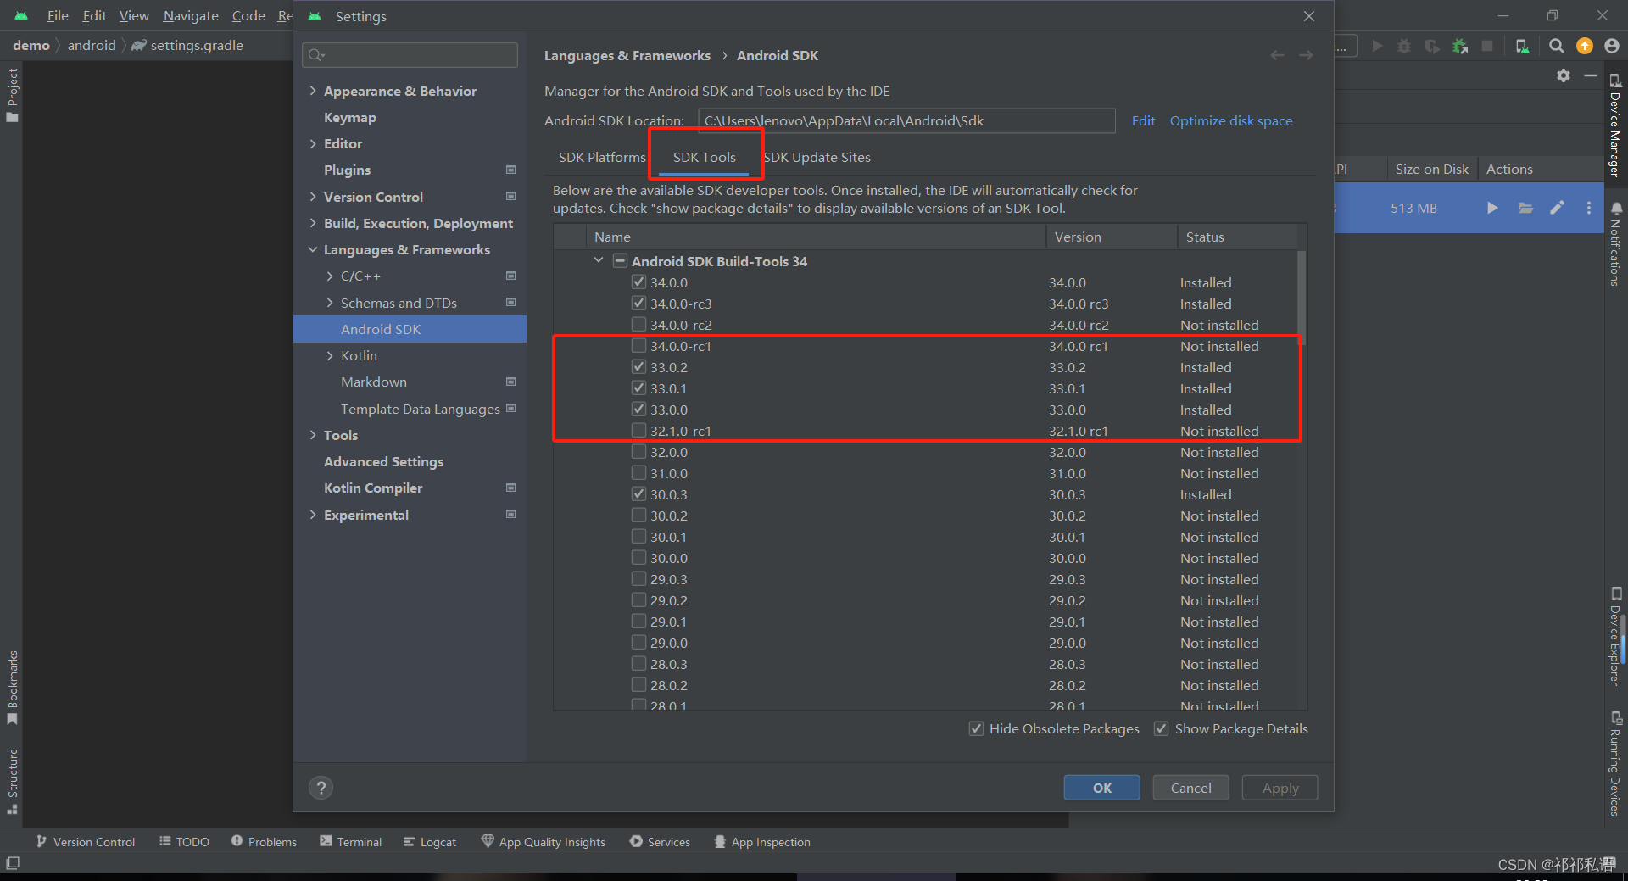The height and width of the screenshot is (881, 1628).
Task: Switch to SDK Update Sites tab
Action: [x=817, y=158]
